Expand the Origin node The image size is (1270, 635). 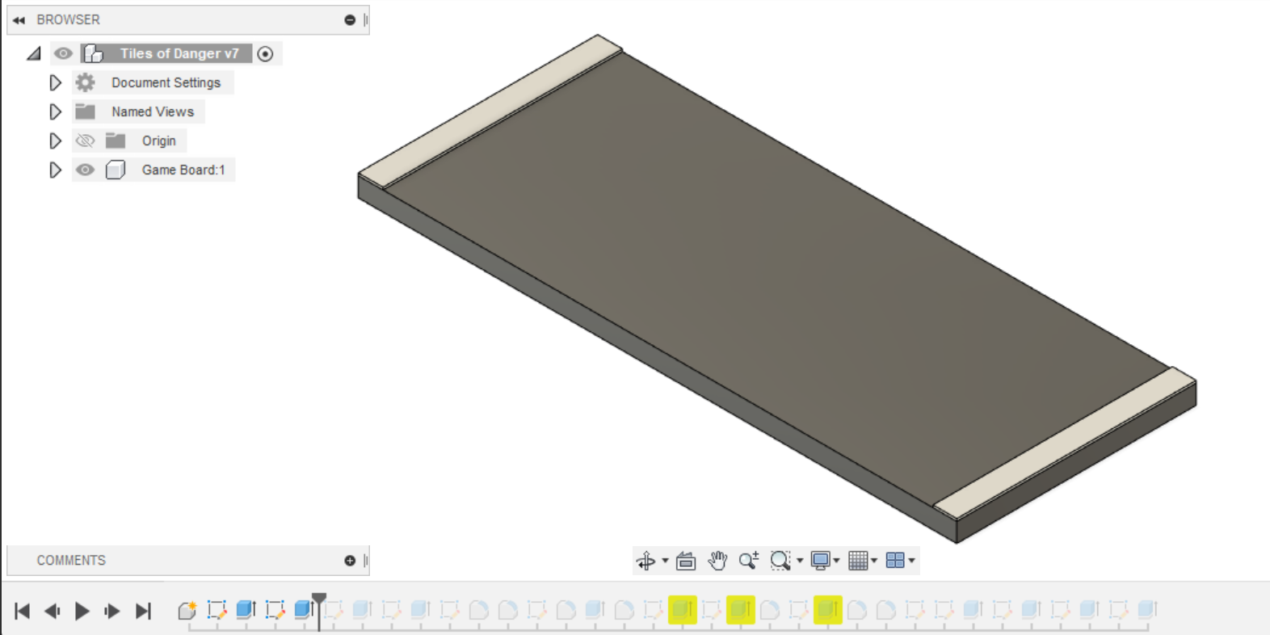pyautogui.click(x=55, y=141)
